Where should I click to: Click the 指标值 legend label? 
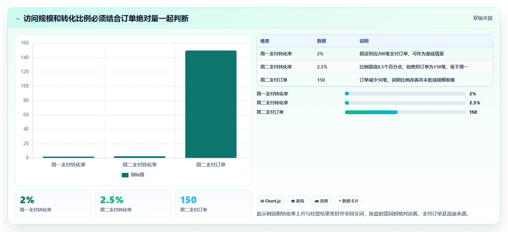pyautogui.click(x=137, y=175)
